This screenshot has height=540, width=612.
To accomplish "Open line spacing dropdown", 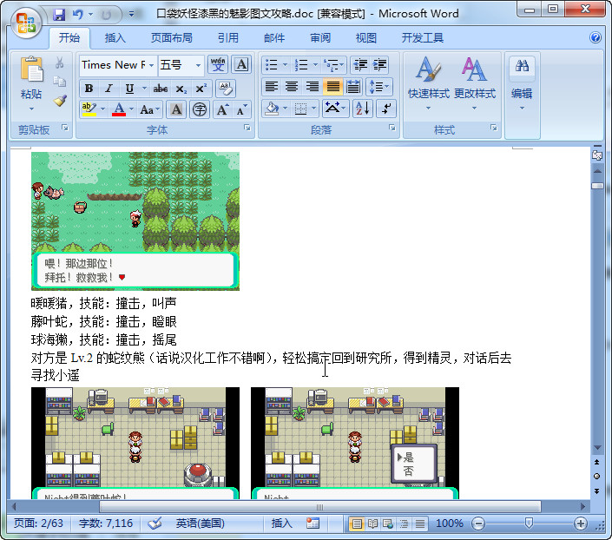I will (379, 86).
